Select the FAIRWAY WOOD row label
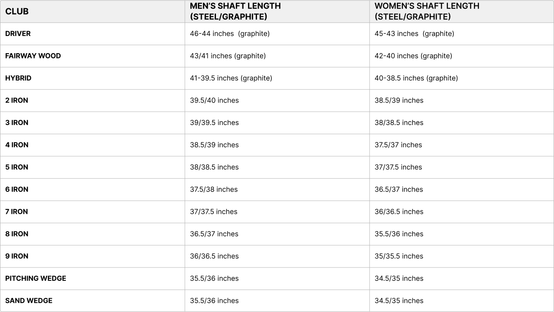Image resolution: width=554 pixels, height=312 pixels. tap(33, 56)
